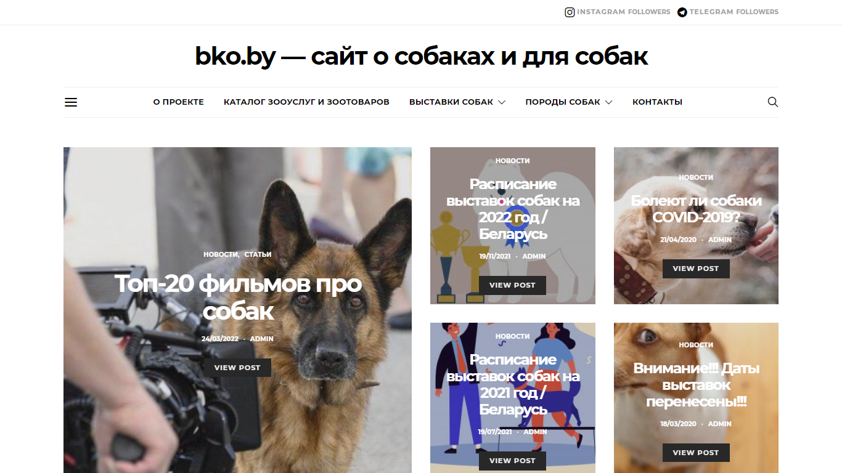Click View Post for 2021 exhibition schedule
The height and width of the screenshot is (473, 842).
(x=512, y=461)
